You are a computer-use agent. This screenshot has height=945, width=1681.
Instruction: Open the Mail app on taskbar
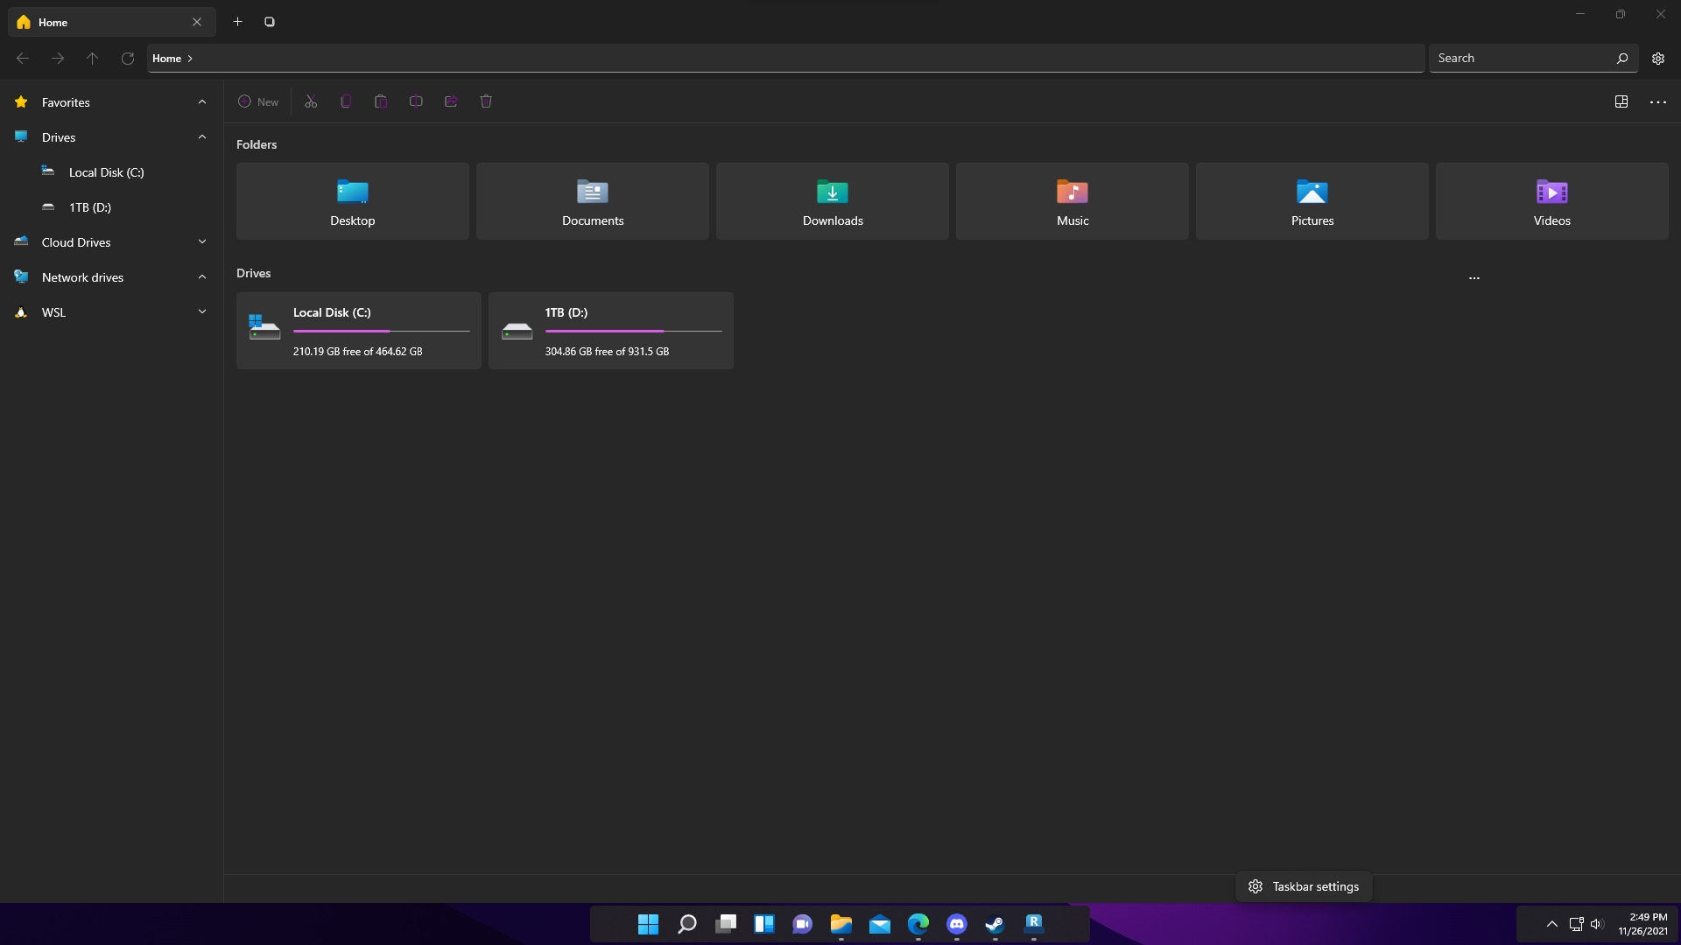[880, 924]
